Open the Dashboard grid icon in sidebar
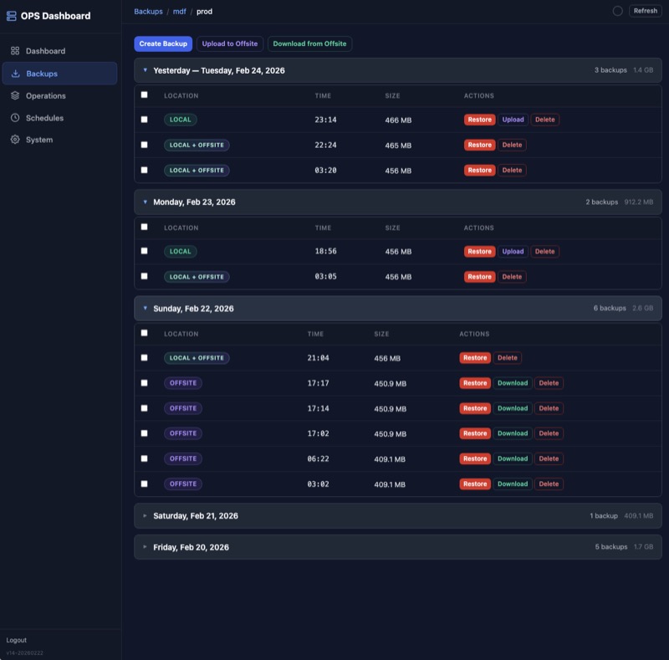The height and width of the screenshot is (660, 669). 15,50
